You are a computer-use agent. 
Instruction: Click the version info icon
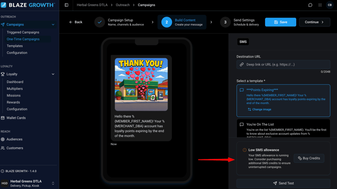click(x=3, y=171)
